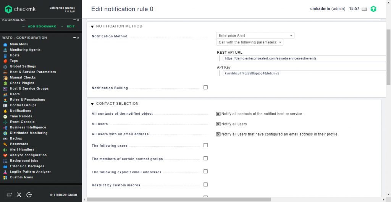Open Hosts in WATO menu
391x202 pixels.
pos(15,55)
